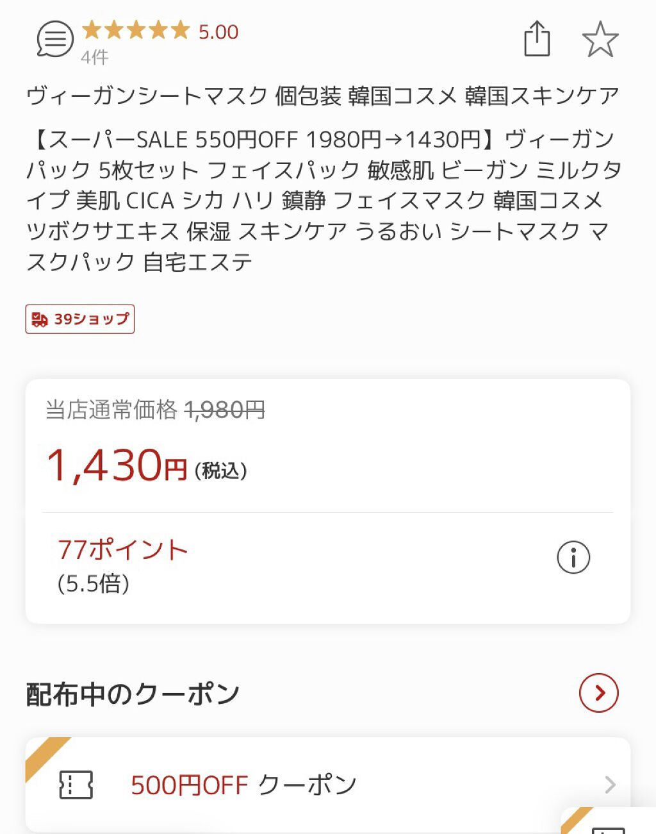Share this product via share icon
The width and height of the screenshot is (656, 834).
click(537, 38)
